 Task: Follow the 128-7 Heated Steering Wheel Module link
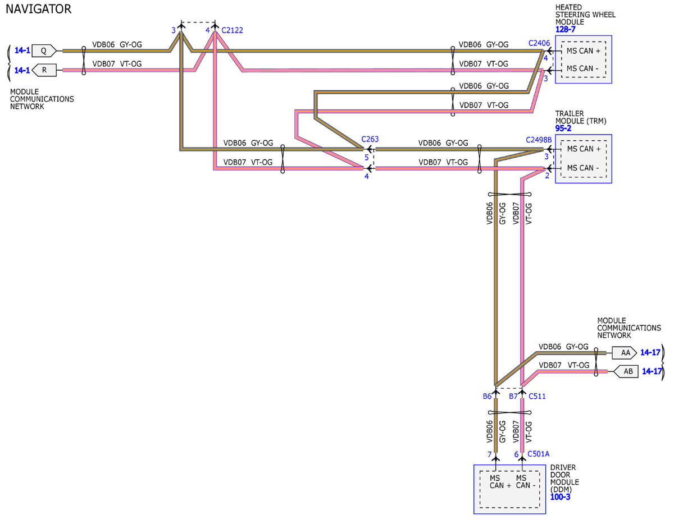point(565,29)
